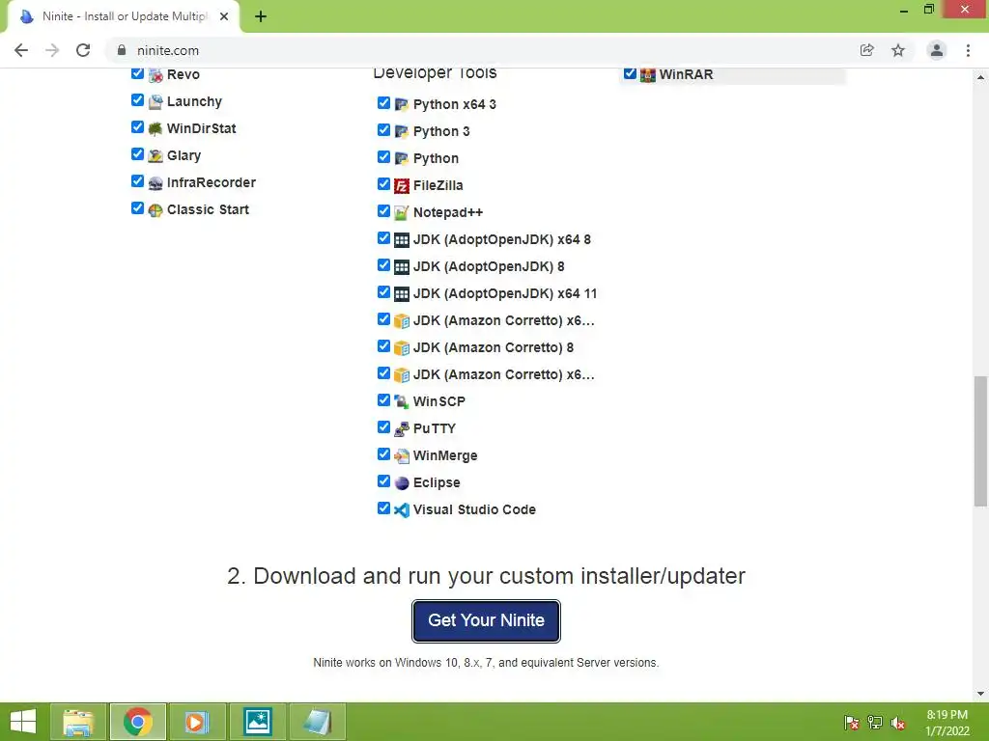Open Chrome's three-dot menu
Screen dimensions: 989x741
(x=968, y=50)
